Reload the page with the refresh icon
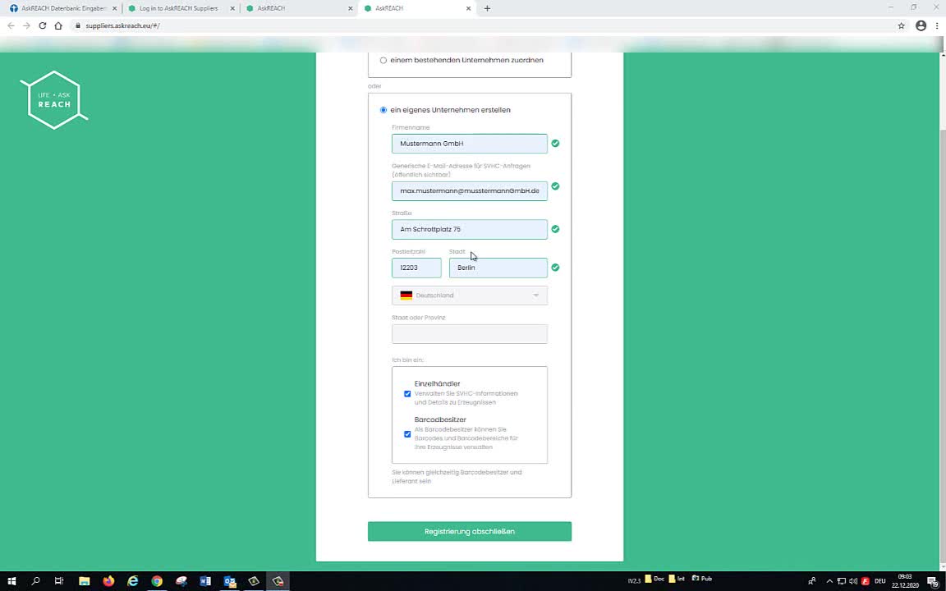946x591 pixels. [x=43, y=25]
